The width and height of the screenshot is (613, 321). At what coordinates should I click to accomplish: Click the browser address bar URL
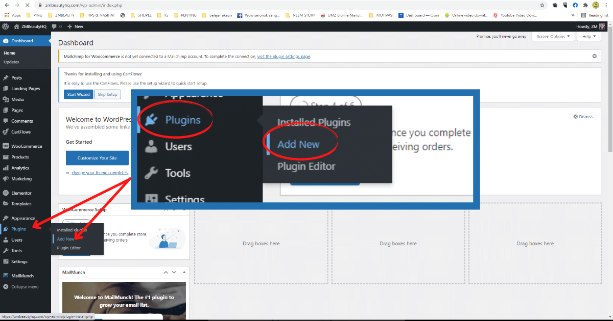(82, 5)
